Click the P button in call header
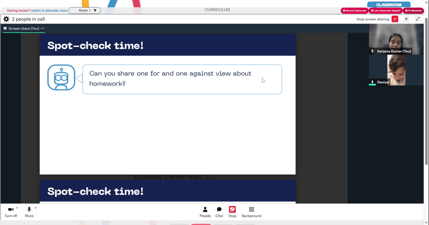Screen dimensions: 429x225 [406, 19]
